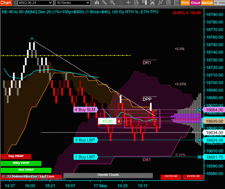Toggle the BarCol button
This screenshot has height=189, width=225.
207,3
